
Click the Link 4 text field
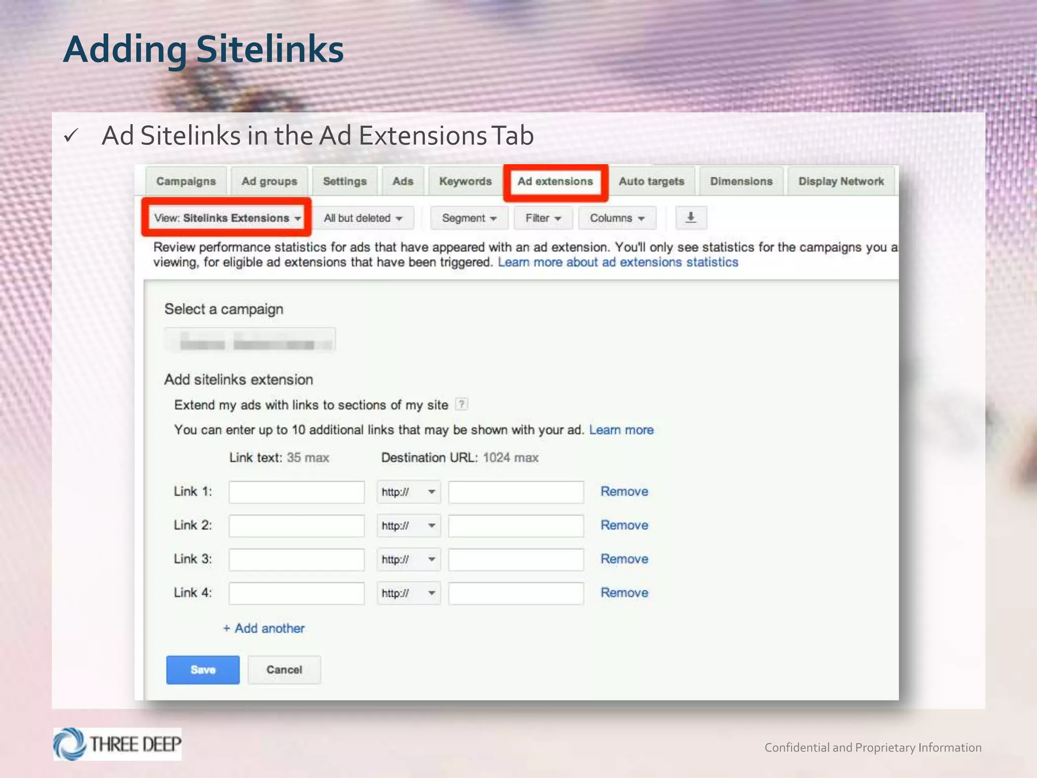pos(297,593)
